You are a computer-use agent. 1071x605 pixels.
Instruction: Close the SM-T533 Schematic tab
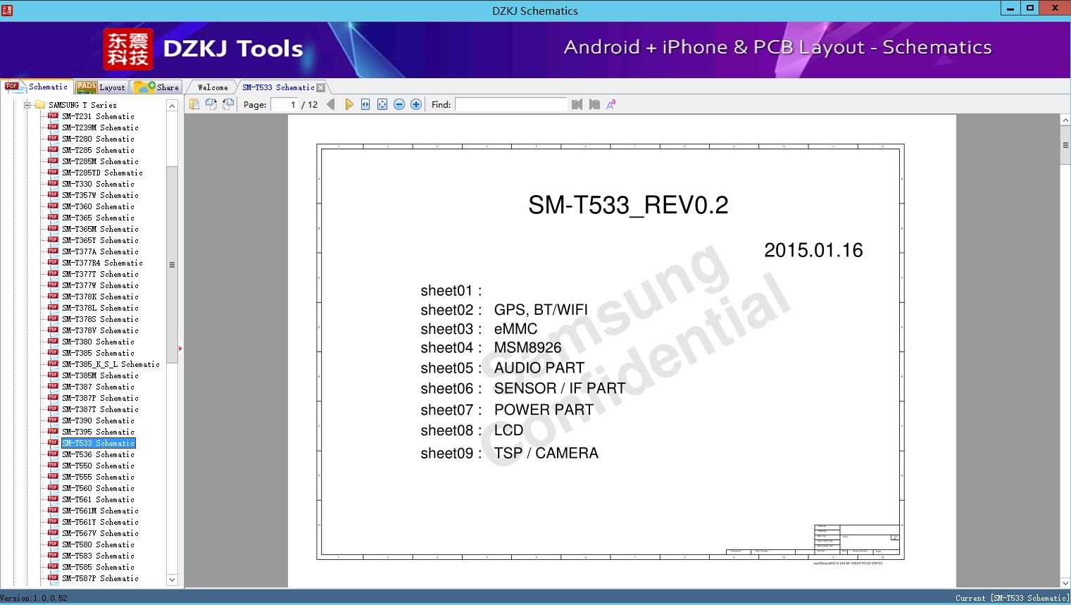(x=321, y=87)
